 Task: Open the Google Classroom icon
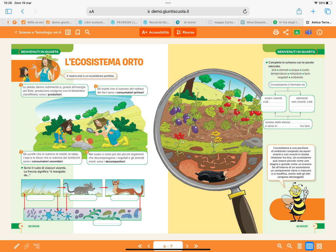[x=297, y=32]
